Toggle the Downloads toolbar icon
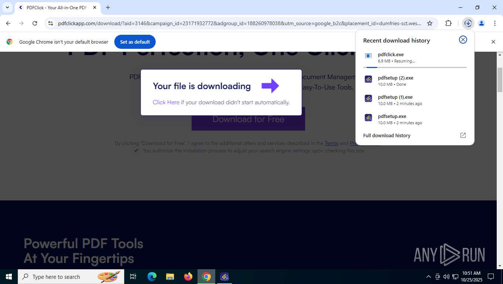This screenshot has width=503, height=284. (468, 23)
